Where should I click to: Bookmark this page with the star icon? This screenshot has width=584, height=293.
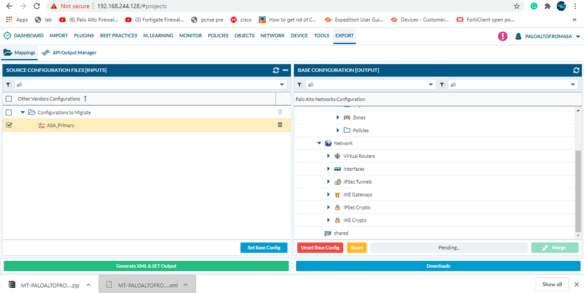point(517,6)
